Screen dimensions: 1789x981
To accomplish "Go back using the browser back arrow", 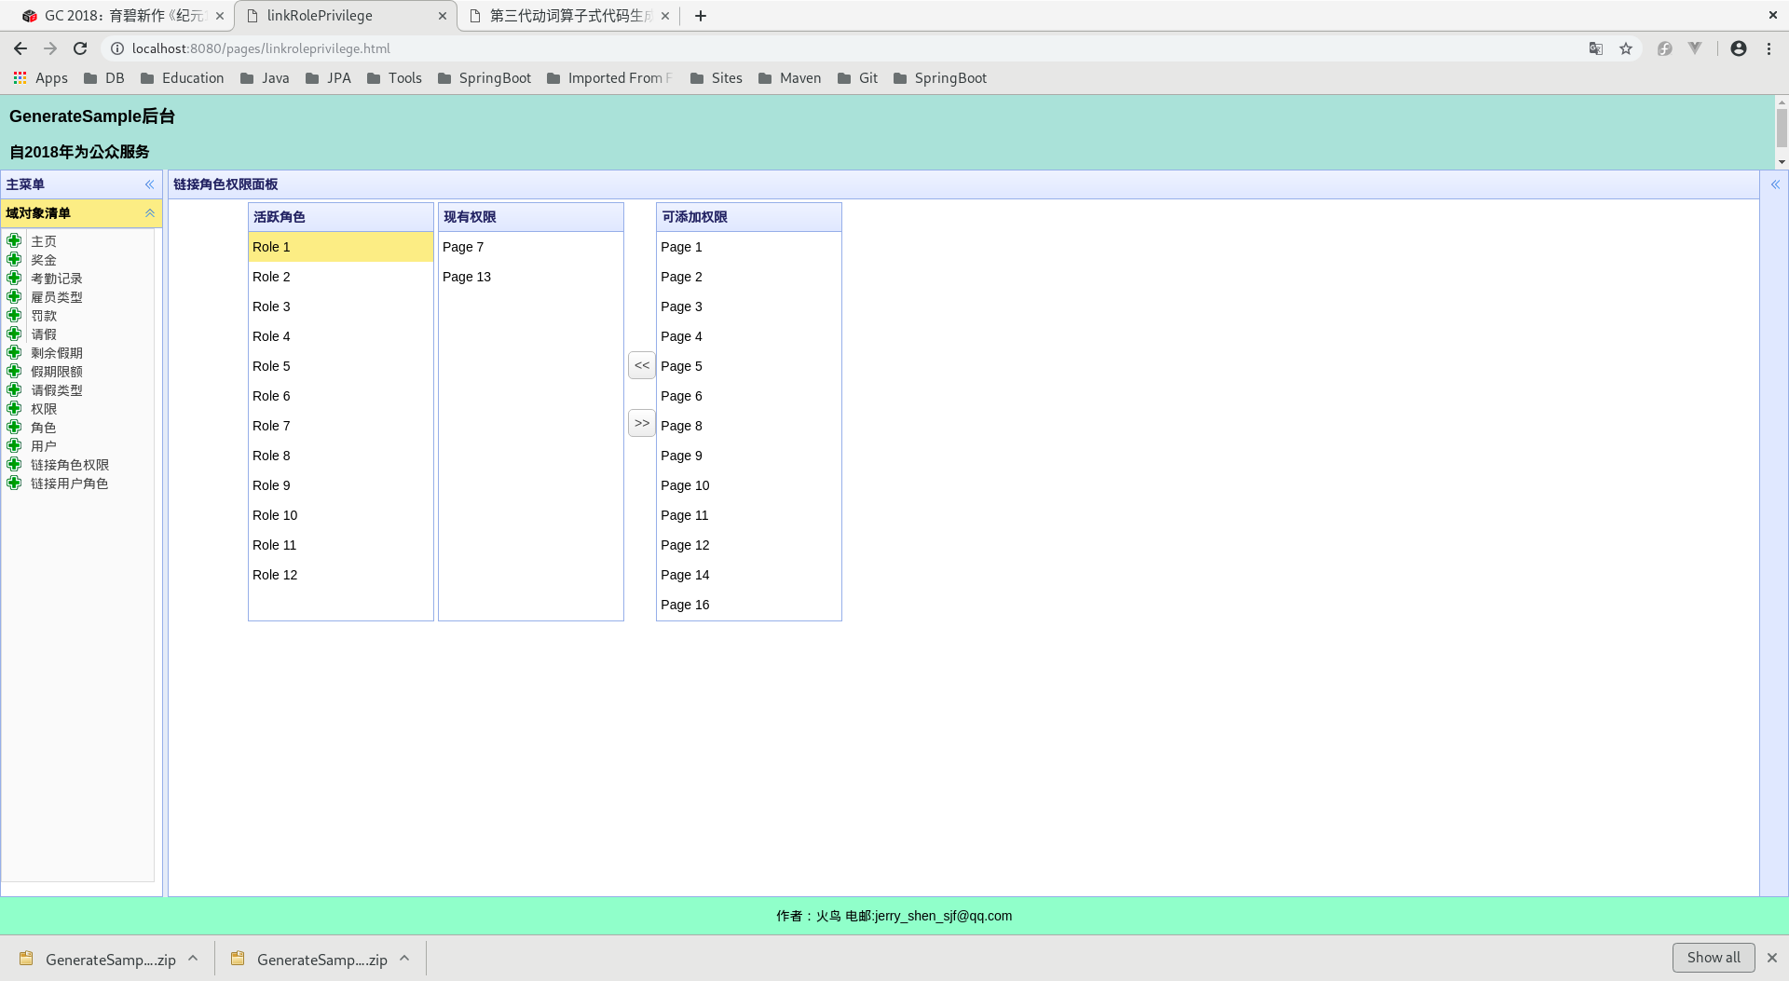I will (x=20, y=48).
